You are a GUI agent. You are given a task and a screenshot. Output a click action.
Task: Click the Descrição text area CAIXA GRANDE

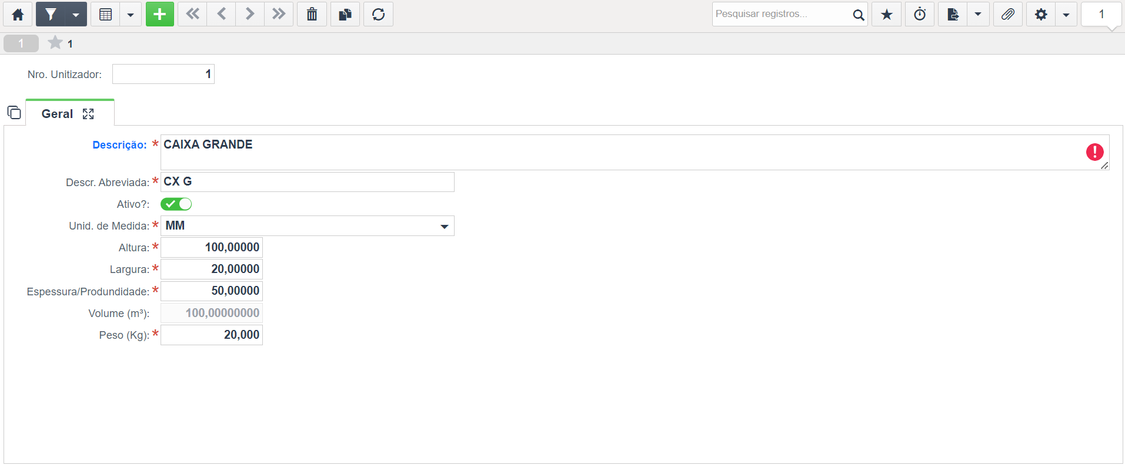pos(635,153)
